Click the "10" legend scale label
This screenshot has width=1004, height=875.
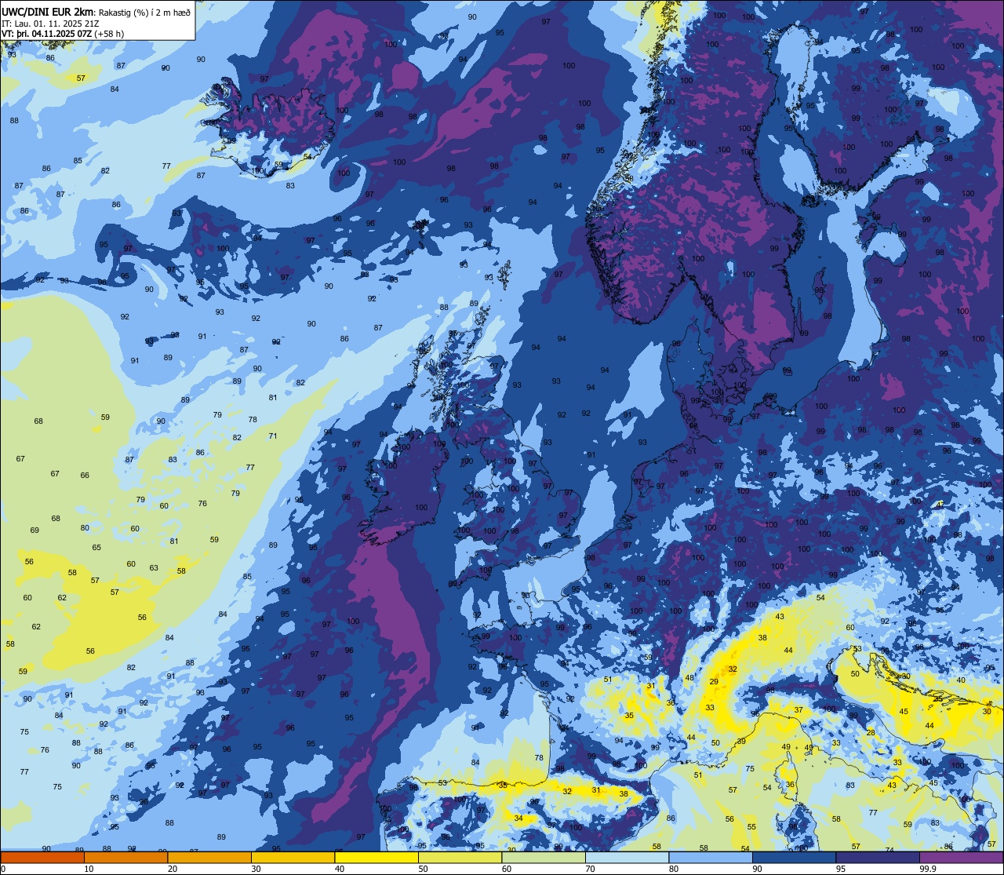coord(89,869)
